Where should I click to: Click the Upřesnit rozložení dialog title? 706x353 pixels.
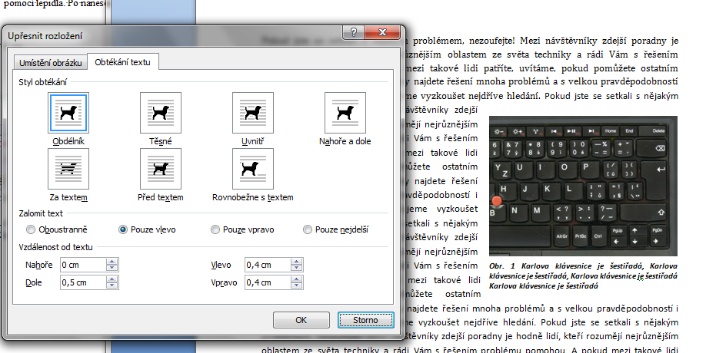45,36
